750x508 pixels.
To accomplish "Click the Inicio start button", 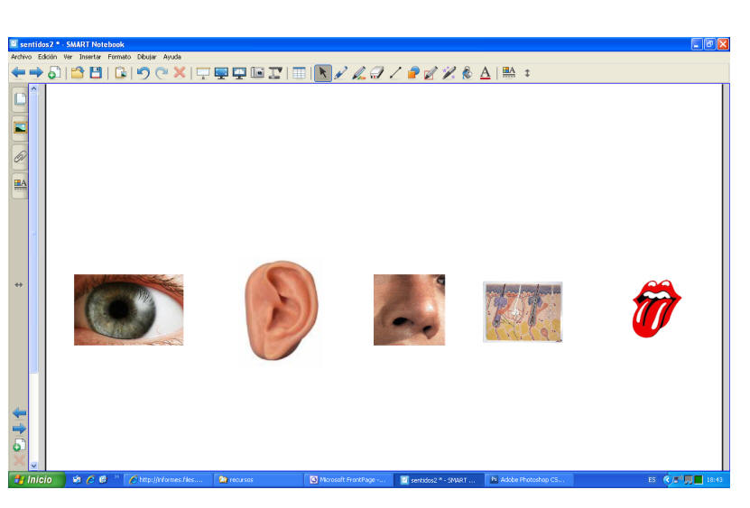I will (36, 480).
